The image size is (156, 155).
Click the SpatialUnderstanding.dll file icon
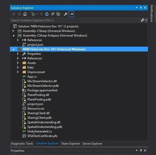click(24, 122)
